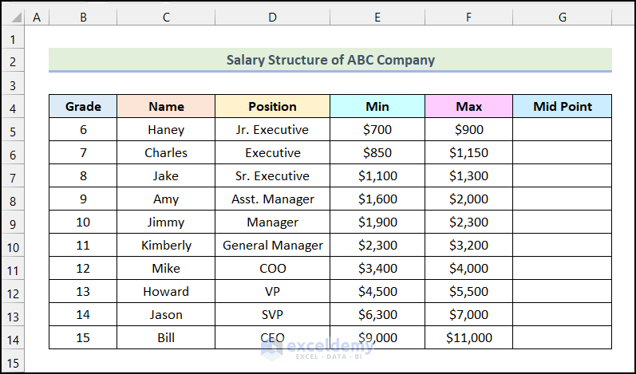This screenshot has width=636, height=374.
Task: Select column A header
Action: (37, 17)
